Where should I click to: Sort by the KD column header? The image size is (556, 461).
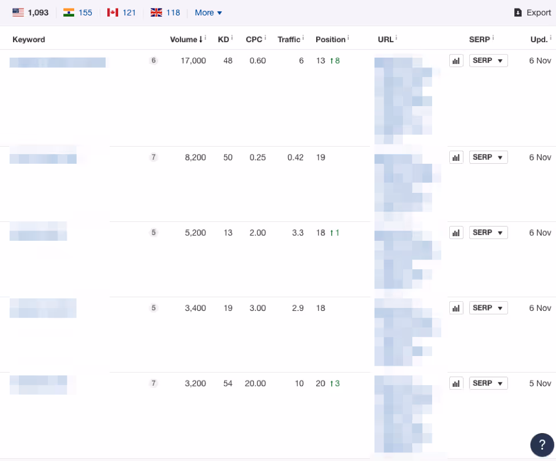pos(223,40)
